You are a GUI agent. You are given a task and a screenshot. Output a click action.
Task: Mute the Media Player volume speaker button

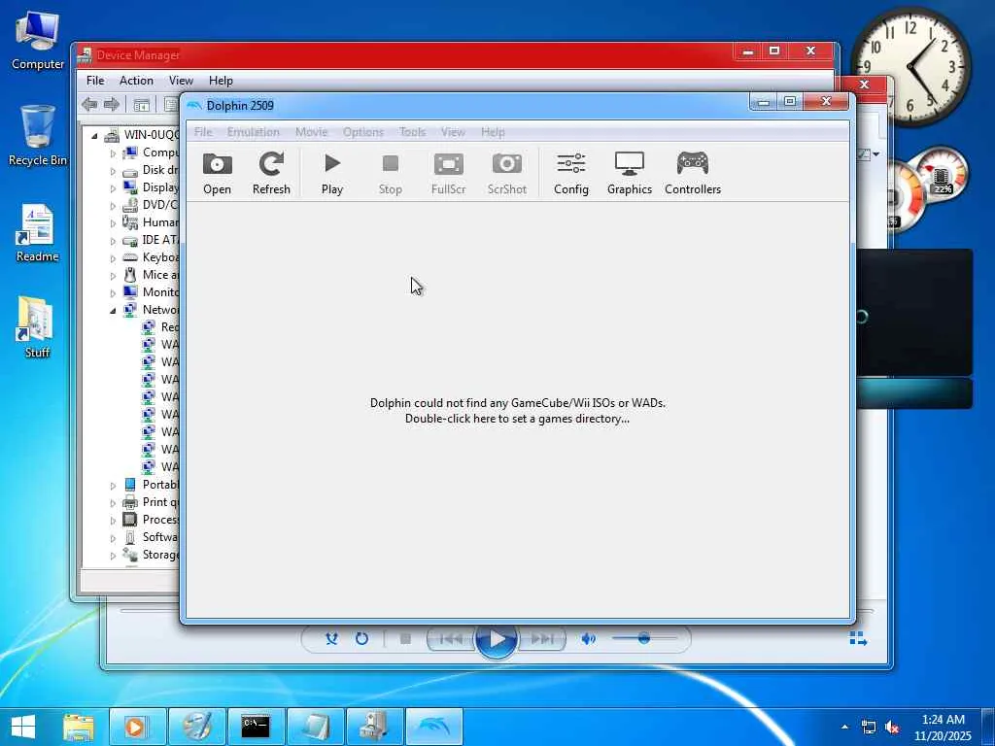[x=588, y=639]
